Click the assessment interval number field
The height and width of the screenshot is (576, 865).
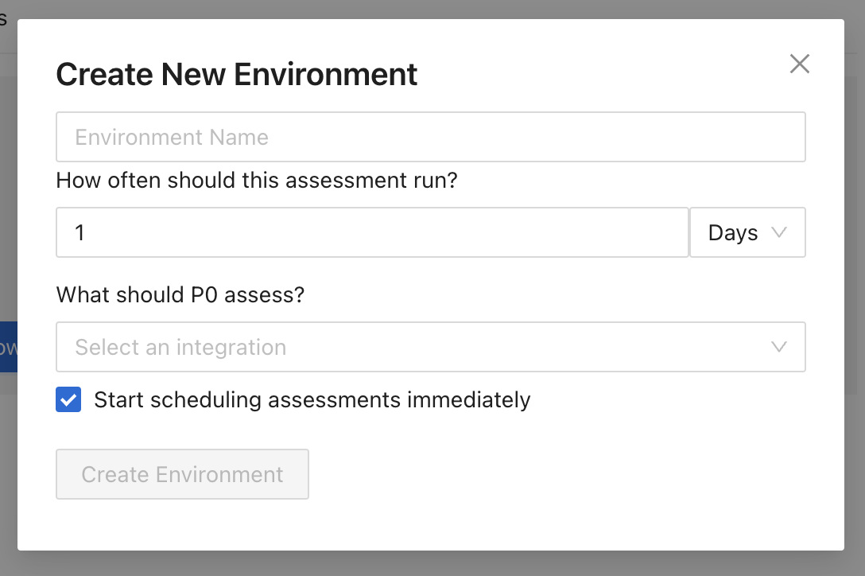click(x=372, y=232)
